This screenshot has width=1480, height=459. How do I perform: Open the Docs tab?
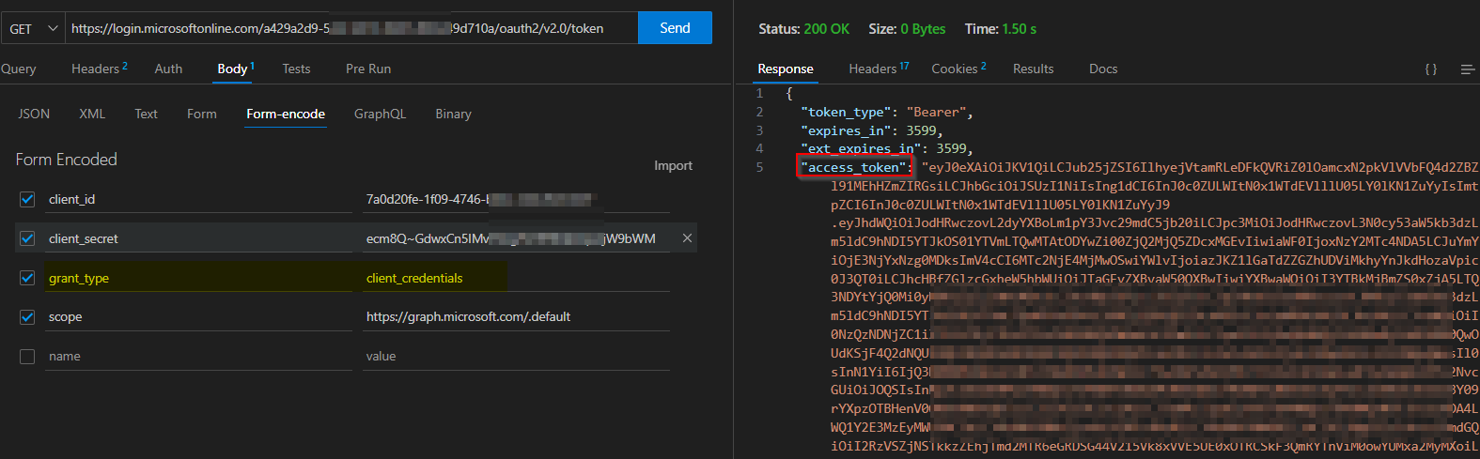tap(1103, 69)
